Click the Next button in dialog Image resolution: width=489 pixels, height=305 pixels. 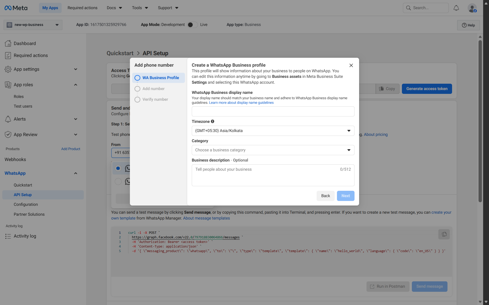(346, 196)
